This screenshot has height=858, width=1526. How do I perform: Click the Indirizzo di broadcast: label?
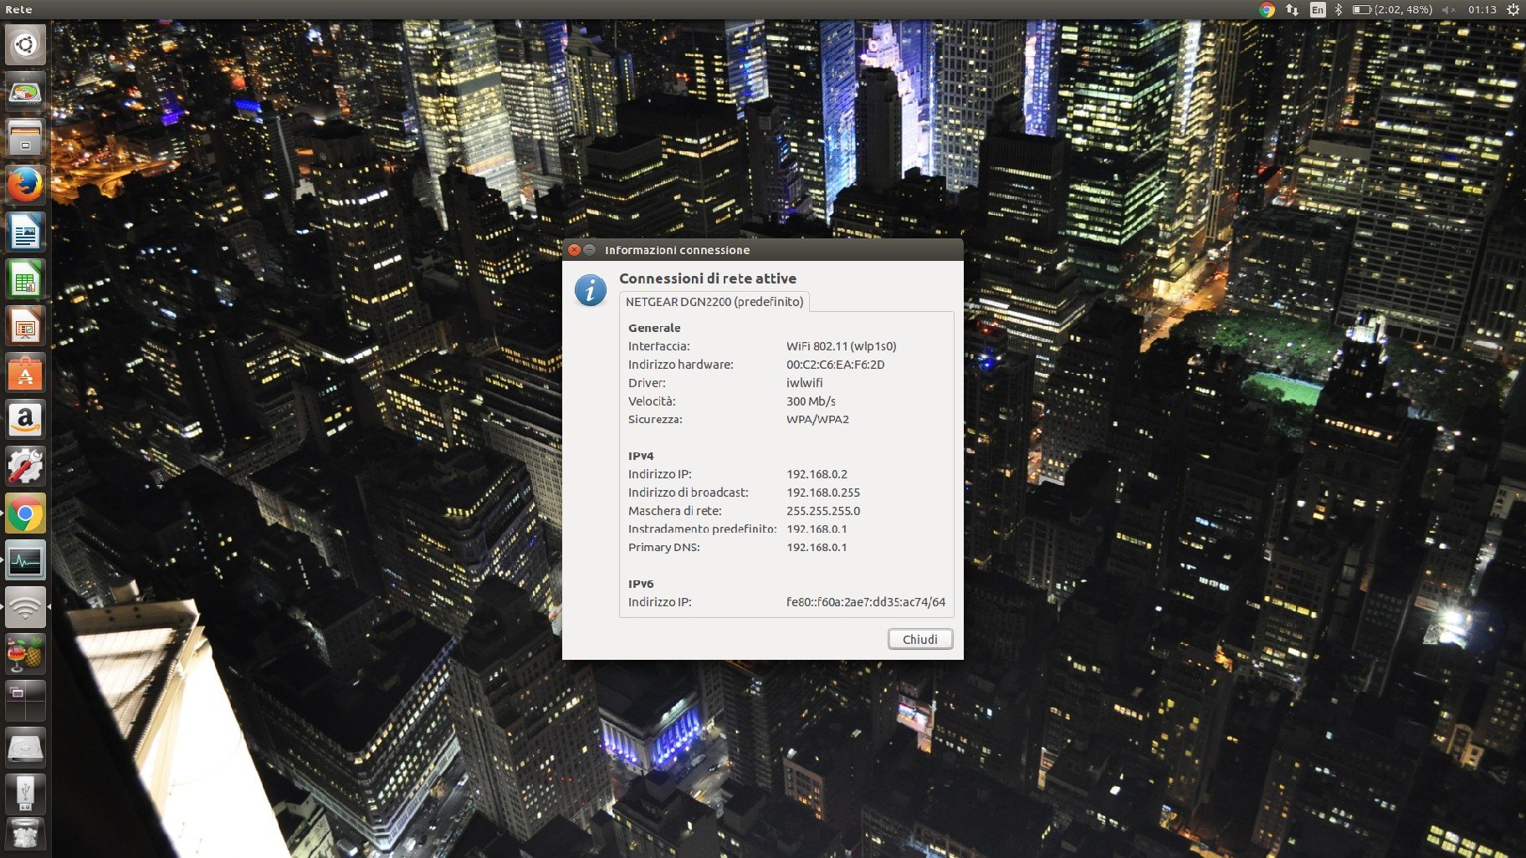(x=689, y=493)
